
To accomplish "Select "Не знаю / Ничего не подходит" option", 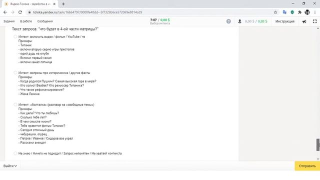I will 15,153.
